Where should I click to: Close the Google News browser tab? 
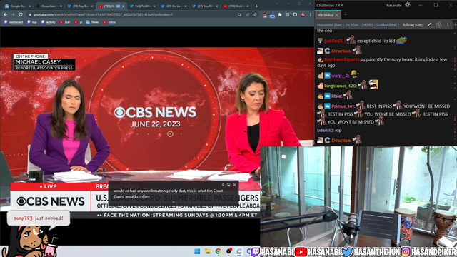tap(29, 6)
